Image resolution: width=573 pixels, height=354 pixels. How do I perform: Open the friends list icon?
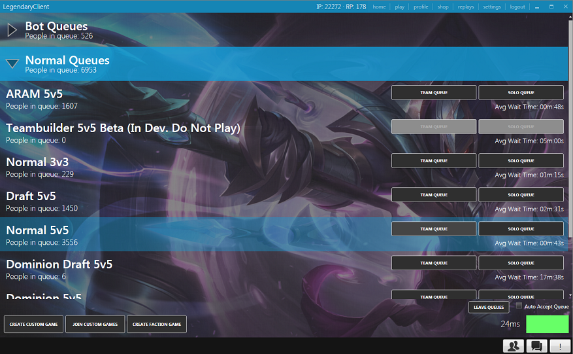click(x=513, y=345)
